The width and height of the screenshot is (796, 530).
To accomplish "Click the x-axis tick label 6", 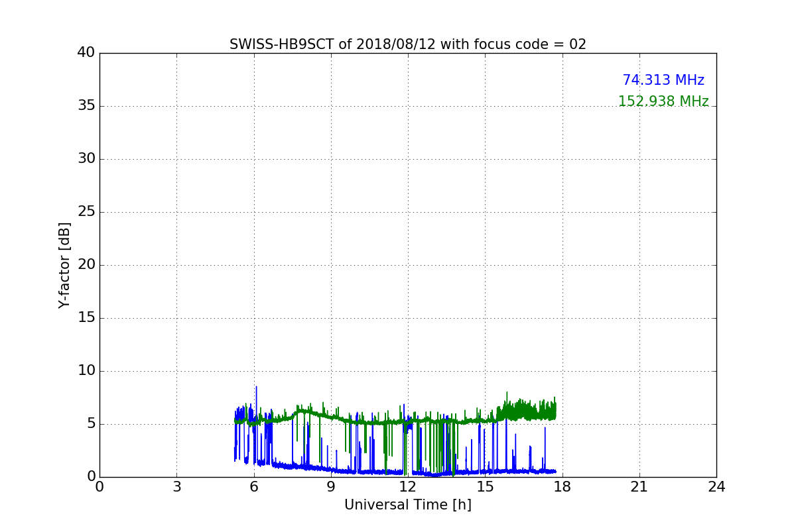I will pos(254,487).
